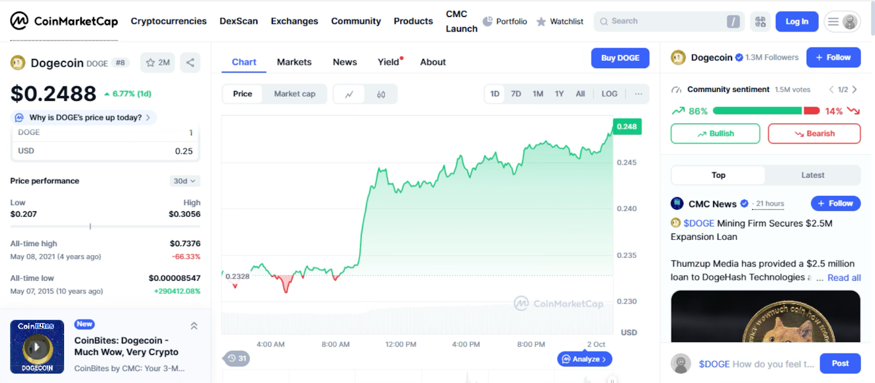Viewport: 875px width, 383px height.
Task: Select the 7D time range
Action: [x=516, y=94]
